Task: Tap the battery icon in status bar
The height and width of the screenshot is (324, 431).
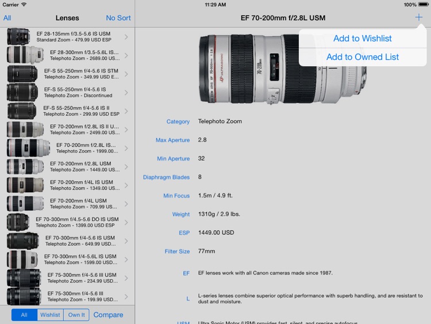Action: [x=424, y=5]
